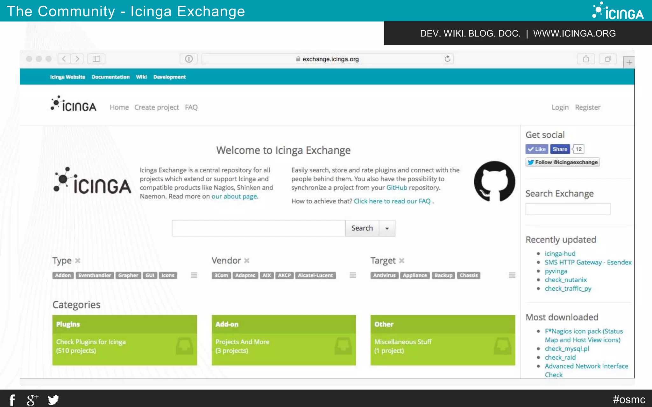Open Create project navigation item
Screen dimensions: 652x407
(x=157, y=107)
